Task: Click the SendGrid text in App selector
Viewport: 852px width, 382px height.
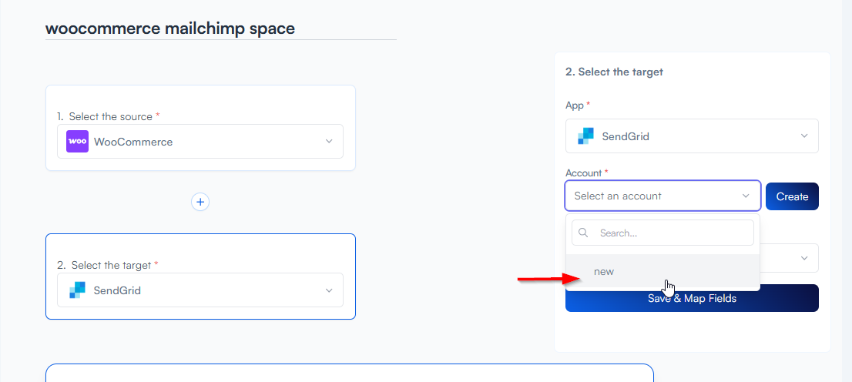Action: click(626, 136)
